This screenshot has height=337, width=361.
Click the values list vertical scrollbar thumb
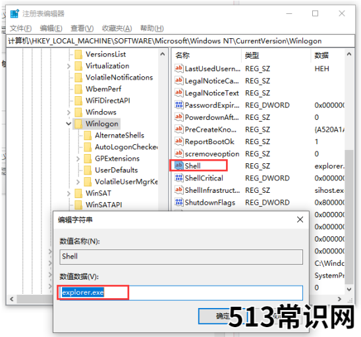349,217
